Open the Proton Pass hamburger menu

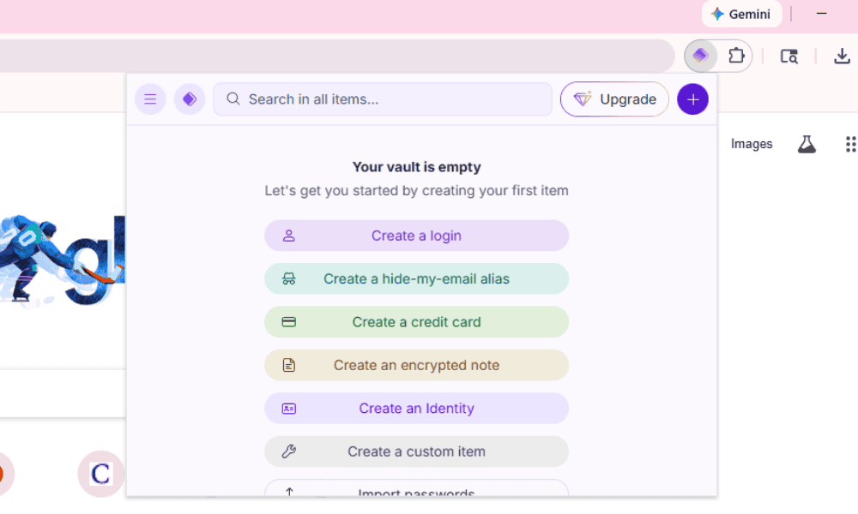click(150, 99)
